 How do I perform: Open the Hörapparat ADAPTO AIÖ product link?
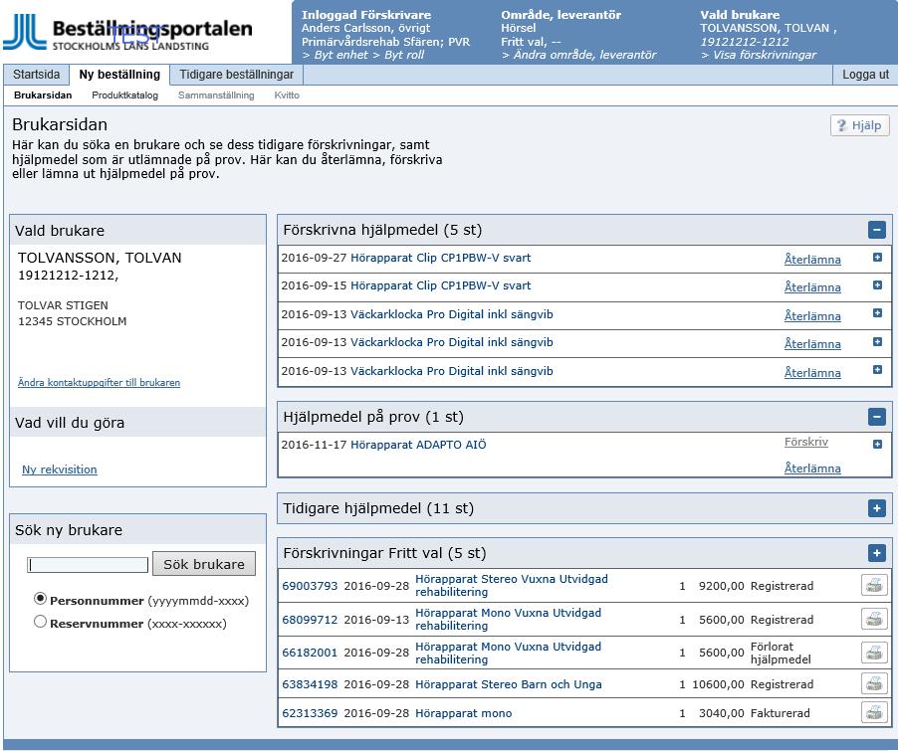pos(418,445)
